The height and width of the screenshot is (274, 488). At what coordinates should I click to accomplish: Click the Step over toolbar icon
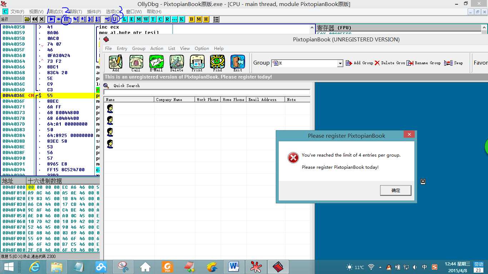pyautogui.click(x=83, y=19)
